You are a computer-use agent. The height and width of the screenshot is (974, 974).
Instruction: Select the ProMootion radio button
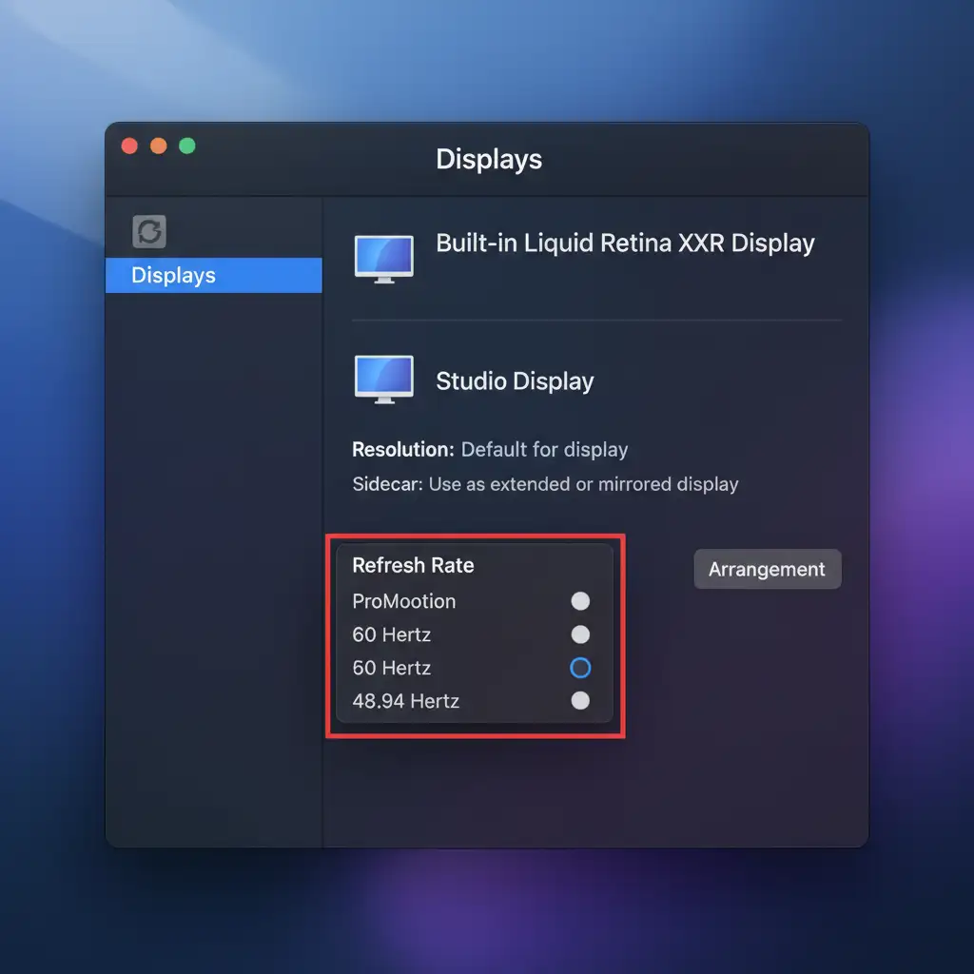(x=579, y=601)
